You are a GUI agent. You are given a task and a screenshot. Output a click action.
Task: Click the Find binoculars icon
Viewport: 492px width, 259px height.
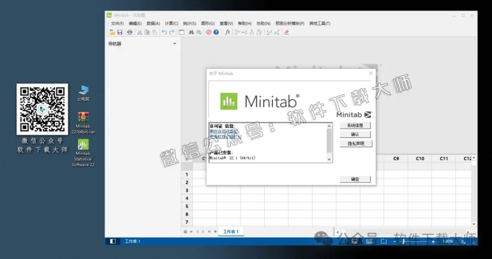[191, 32]
